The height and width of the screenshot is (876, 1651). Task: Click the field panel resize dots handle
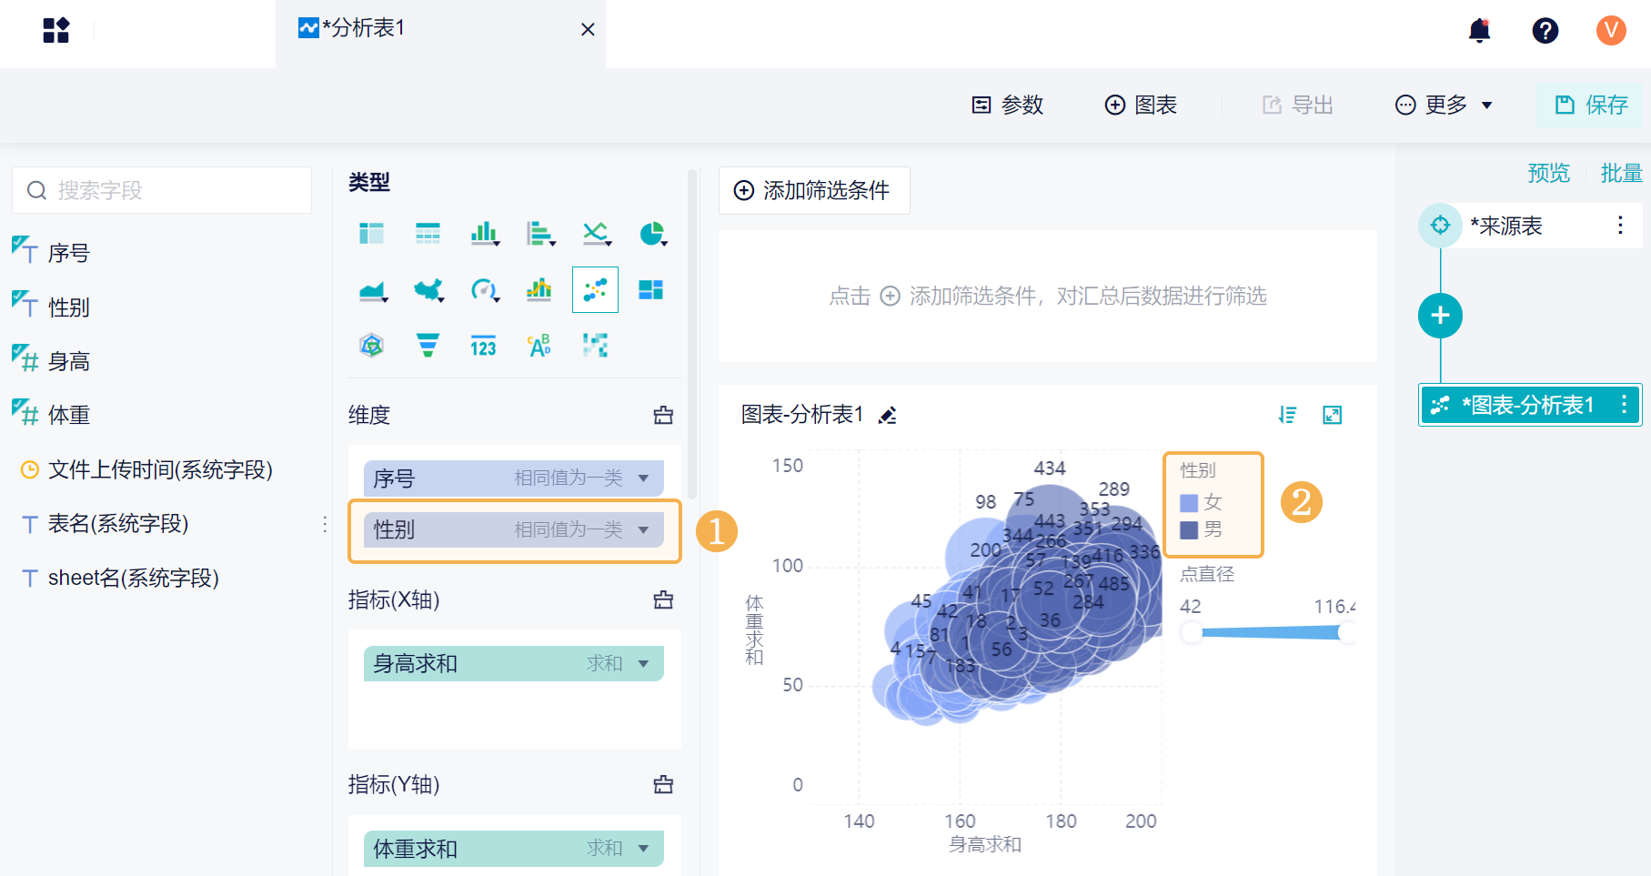click(325, 524)
